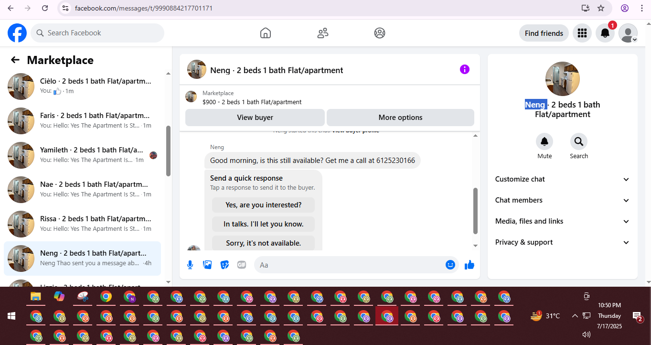Click the install app icon in address bar
This screenshot has width=651, height=345.
pos(586,8)
